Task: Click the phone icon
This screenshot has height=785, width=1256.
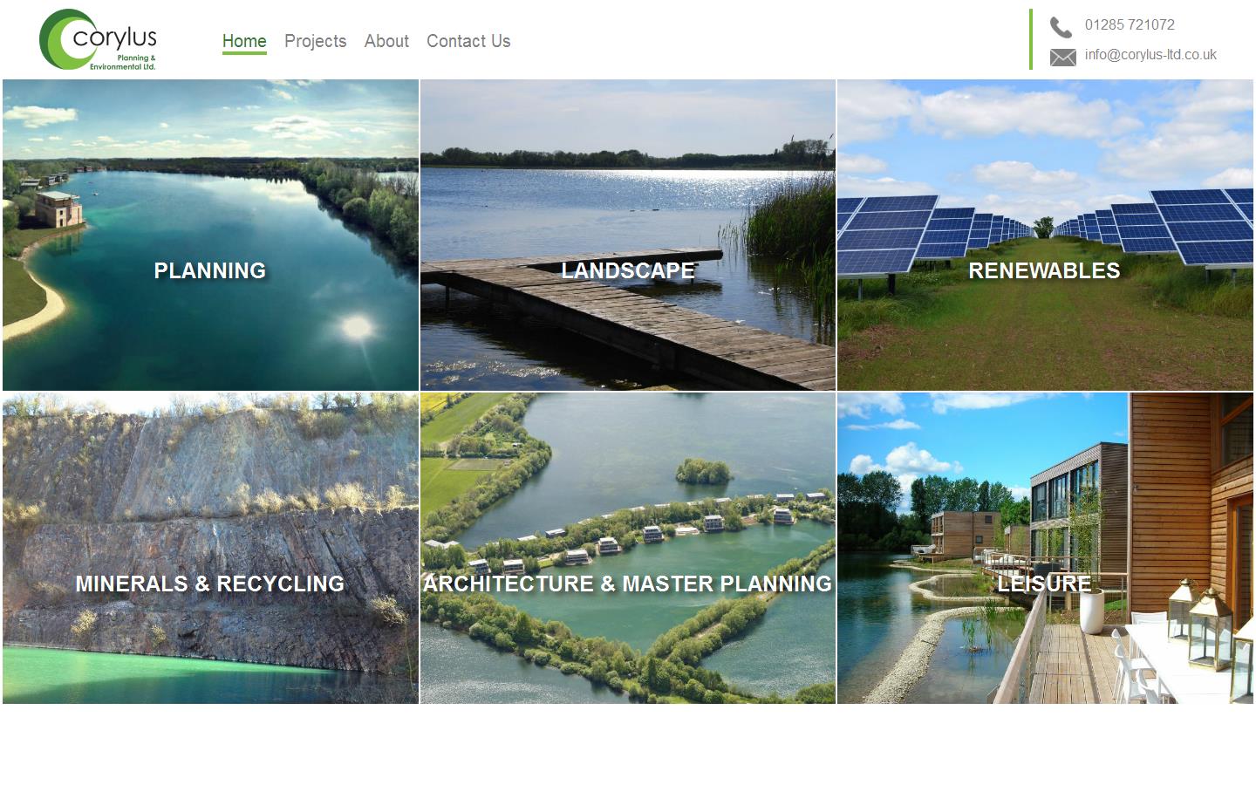Action: [1061, 27]
